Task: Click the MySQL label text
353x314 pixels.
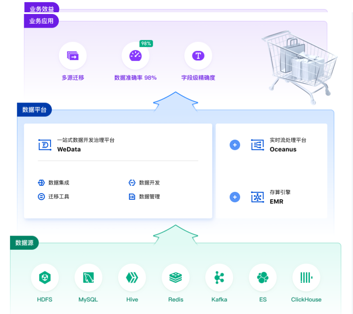Action: pos(88,300)
